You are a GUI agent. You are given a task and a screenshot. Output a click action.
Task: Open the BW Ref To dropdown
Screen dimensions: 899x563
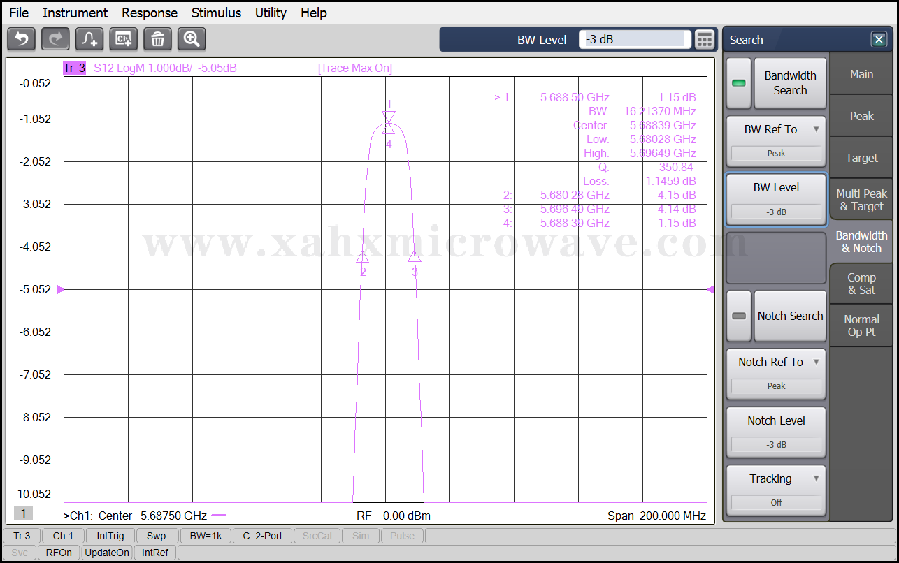(x=776, y=140)
